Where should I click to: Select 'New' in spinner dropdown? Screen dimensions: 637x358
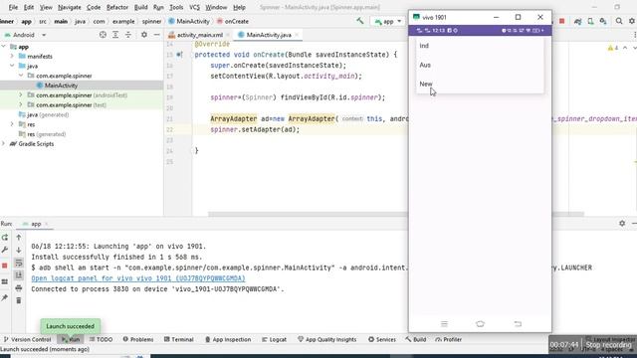(x=480, y=84)
